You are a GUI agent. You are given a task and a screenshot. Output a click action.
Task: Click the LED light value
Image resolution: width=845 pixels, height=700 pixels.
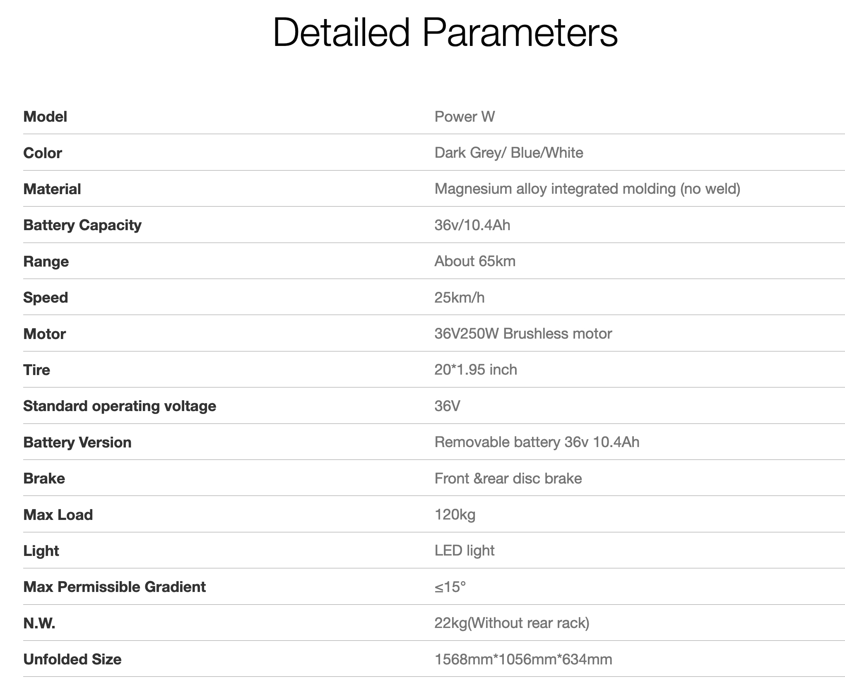[464, 551]
